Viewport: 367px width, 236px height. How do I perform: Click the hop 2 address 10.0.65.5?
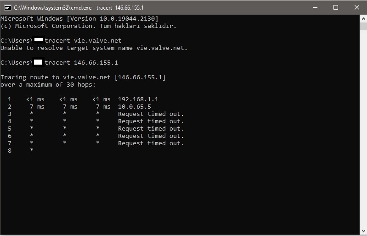[134, 107]
